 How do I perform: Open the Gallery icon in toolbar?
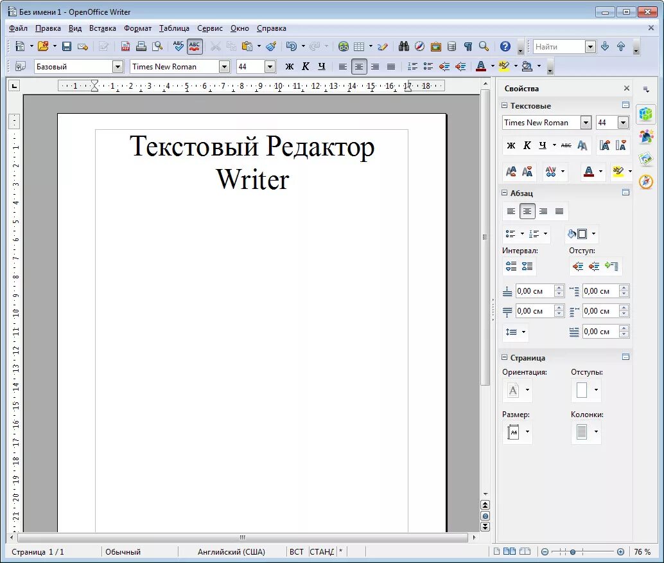click(x=436, y=46)
